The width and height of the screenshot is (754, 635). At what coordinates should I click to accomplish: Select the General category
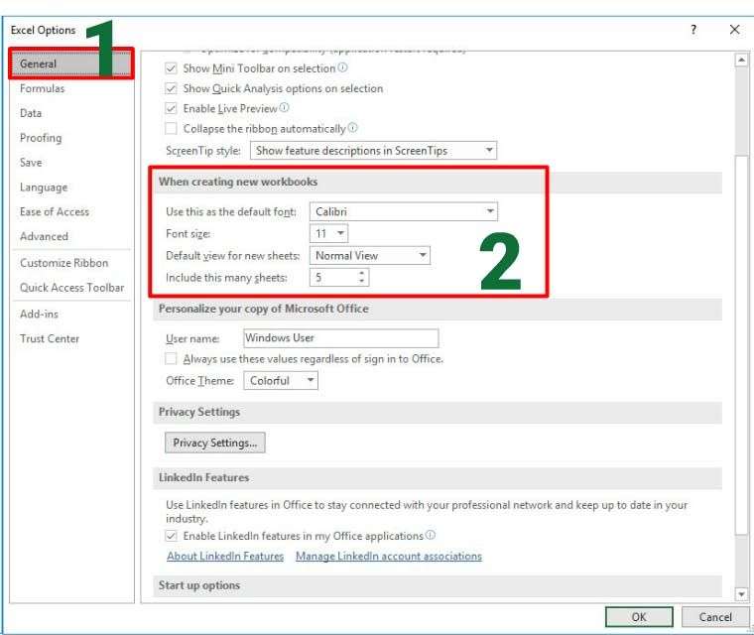pos(71,63)
